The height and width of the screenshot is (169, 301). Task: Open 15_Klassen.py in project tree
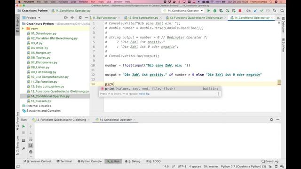pyautogui.click(x=41, y=101)
